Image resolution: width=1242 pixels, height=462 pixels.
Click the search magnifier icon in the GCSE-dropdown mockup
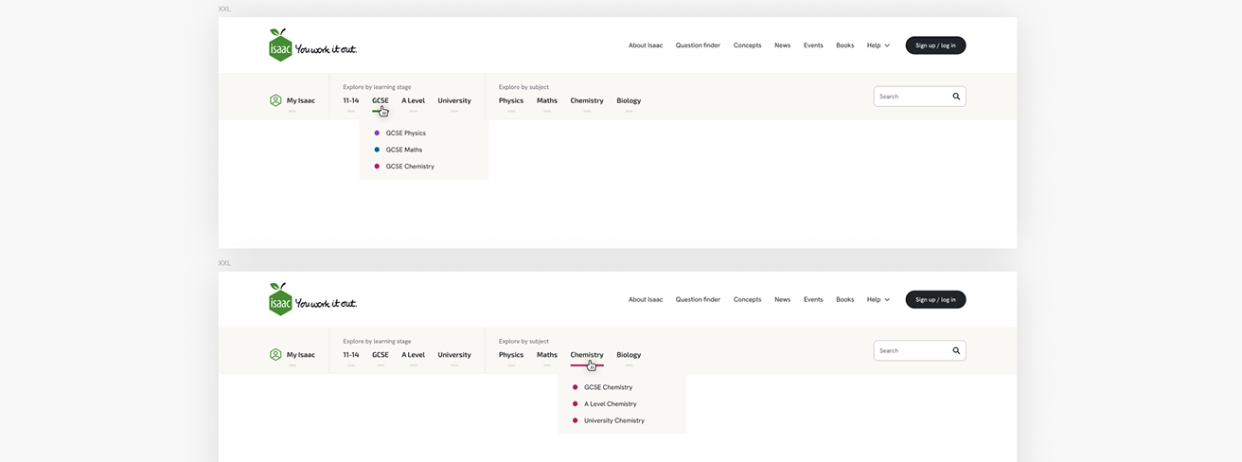(956, 97)
